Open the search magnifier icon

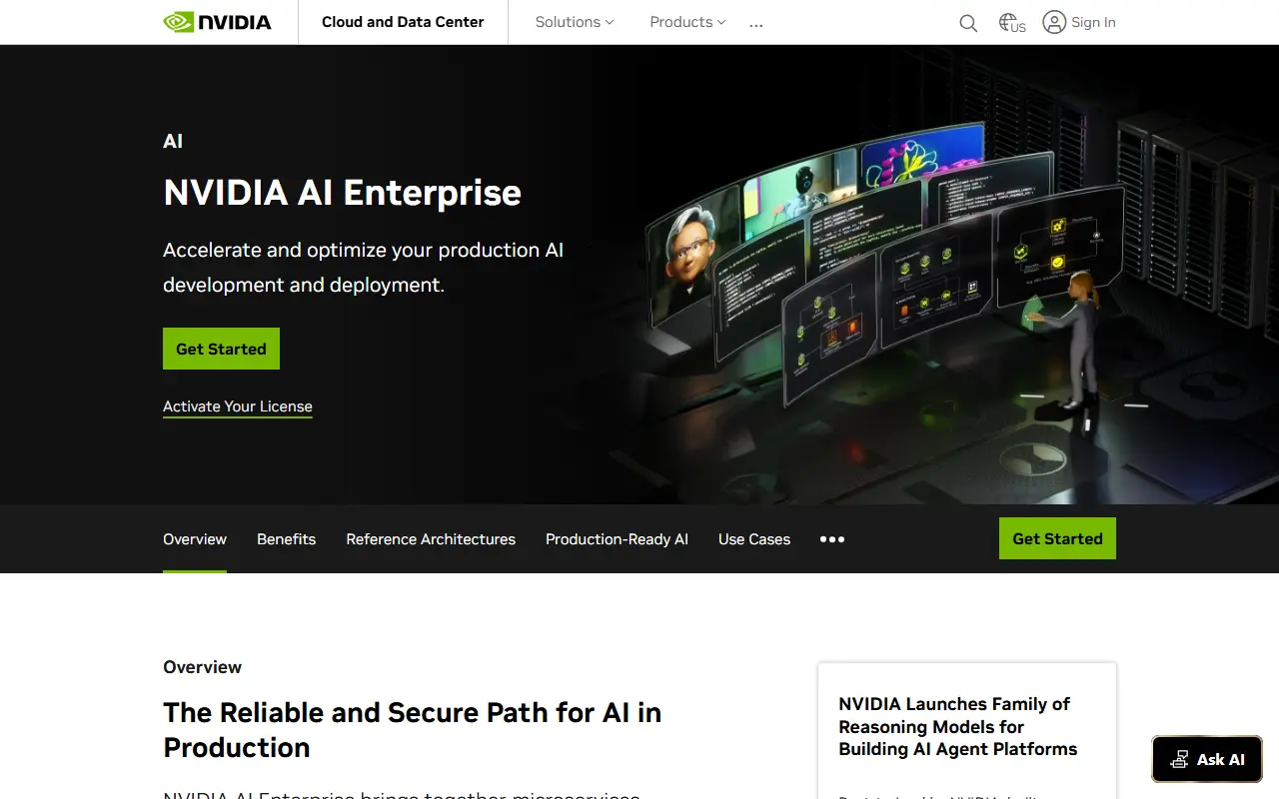coord(968,23)
